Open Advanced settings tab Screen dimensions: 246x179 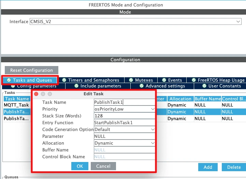click(x=162, y=86)
